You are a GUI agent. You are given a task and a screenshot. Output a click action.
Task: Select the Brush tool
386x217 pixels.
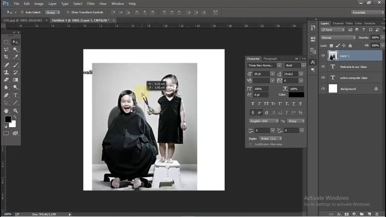tap(16, 64)
